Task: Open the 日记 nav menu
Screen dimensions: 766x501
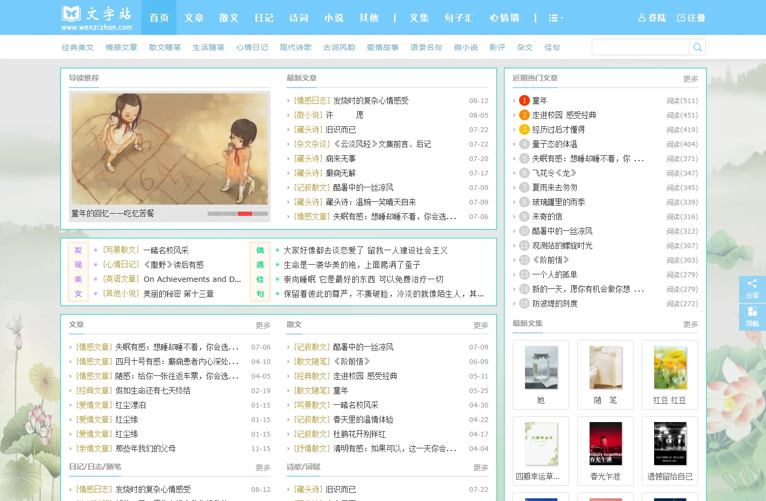Action: pos(264,18)
